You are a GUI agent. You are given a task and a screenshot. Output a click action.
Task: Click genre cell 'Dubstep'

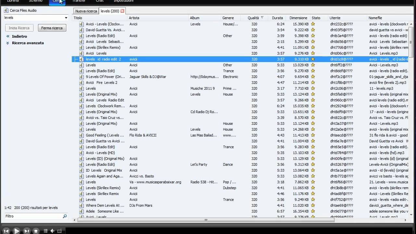pyautogui.click(x=229, y=188)
